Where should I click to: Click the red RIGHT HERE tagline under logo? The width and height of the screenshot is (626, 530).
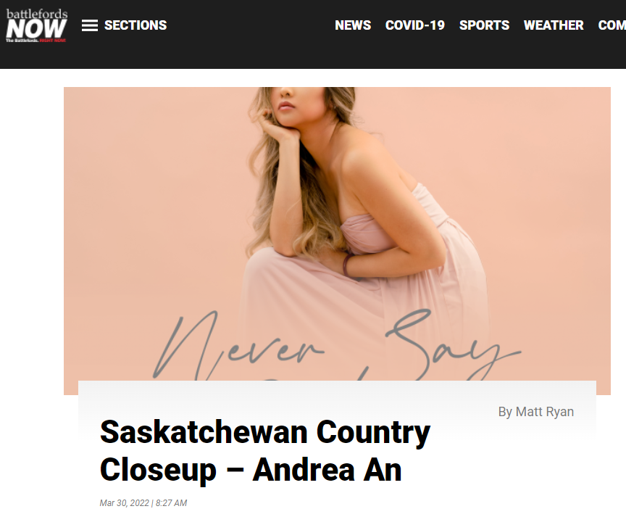pyautogui.click(x=53, y=41)
